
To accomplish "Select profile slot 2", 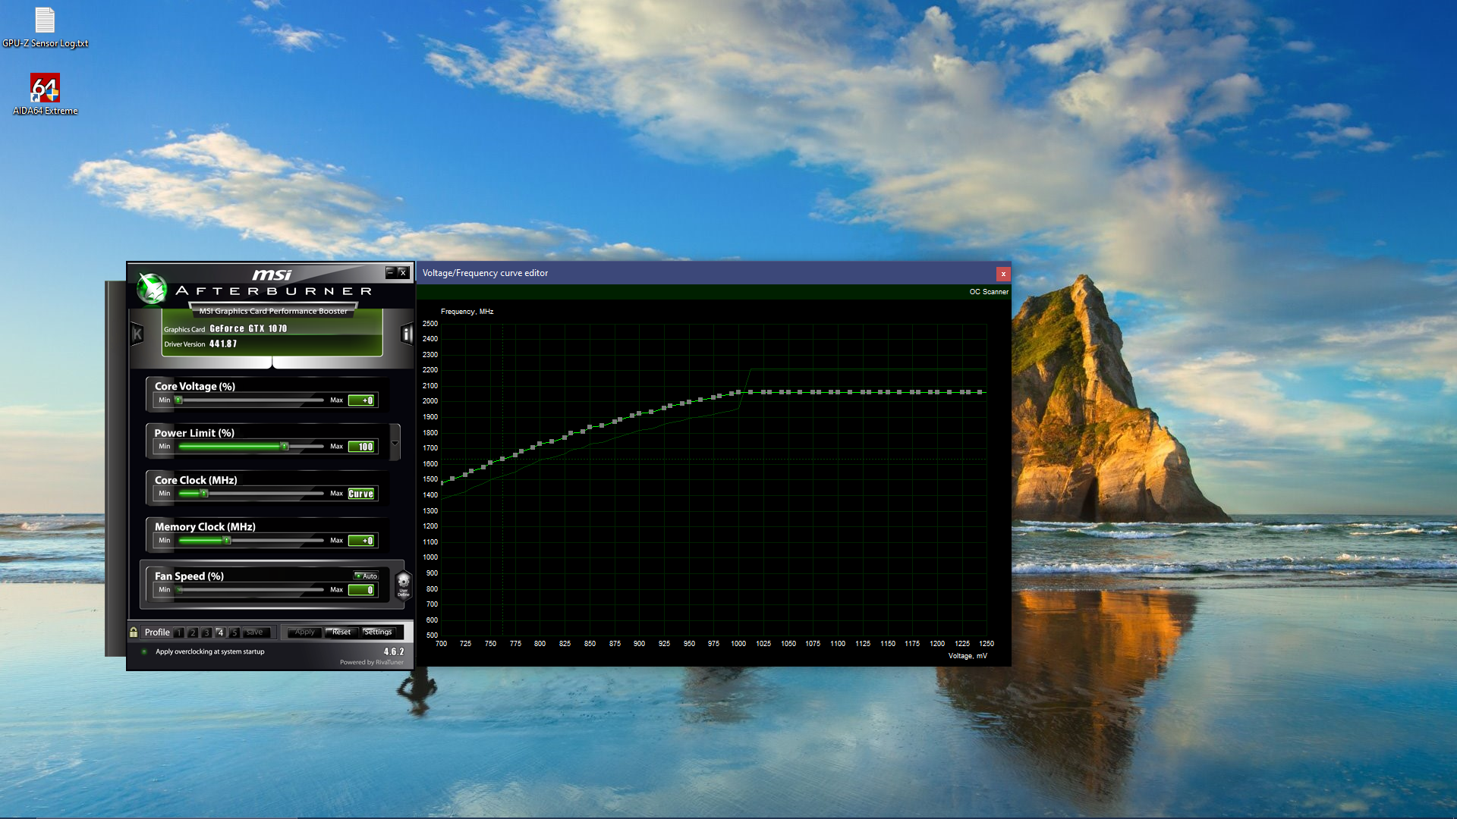I will click(193, 632).
